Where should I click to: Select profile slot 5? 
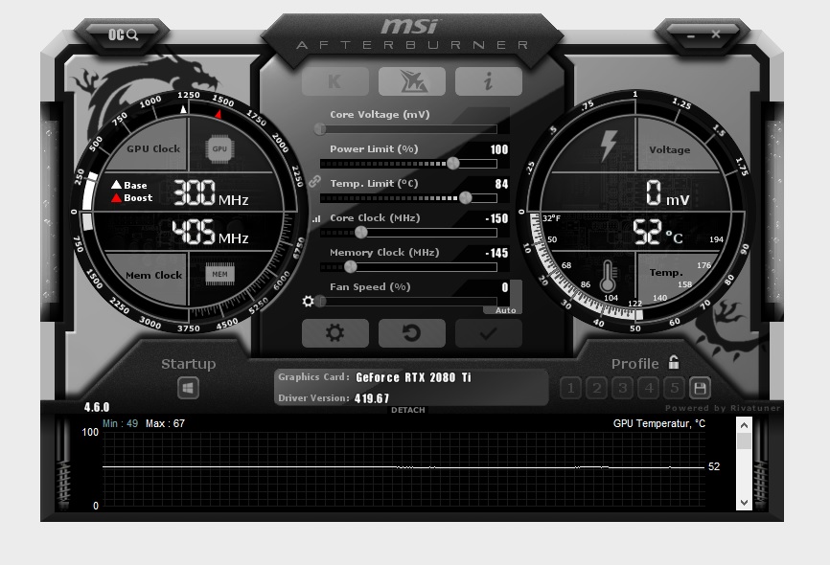[x=675, y=388]
